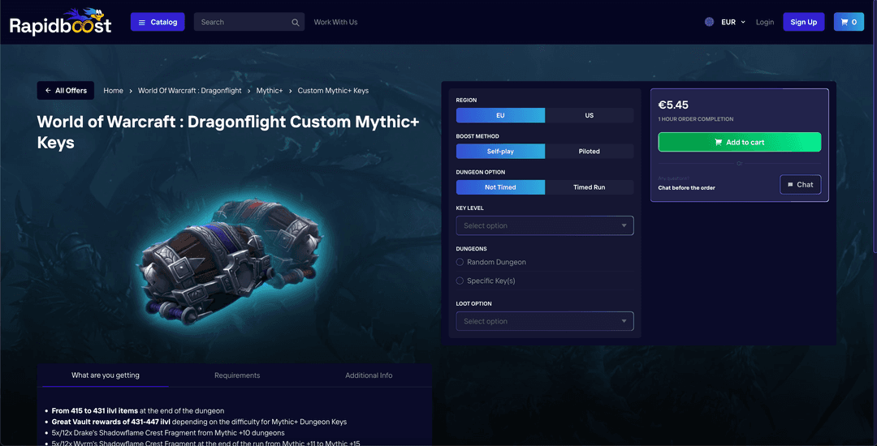Choose the US region option

589,115
